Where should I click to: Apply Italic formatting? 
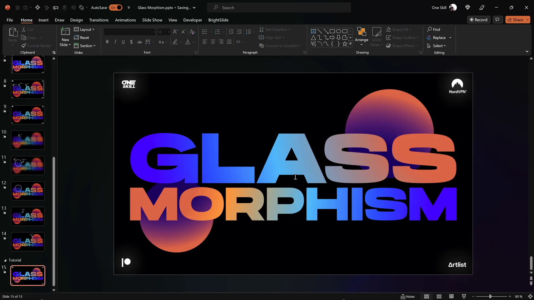[115, 42]
